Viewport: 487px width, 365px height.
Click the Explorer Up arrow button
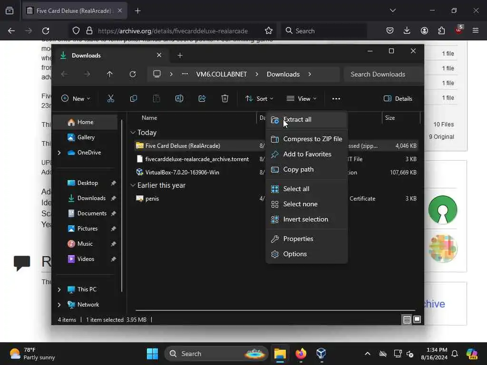110,74
